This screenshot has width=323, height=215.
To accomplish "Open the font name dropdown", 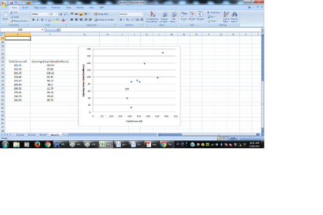I will tap(48, 14).
